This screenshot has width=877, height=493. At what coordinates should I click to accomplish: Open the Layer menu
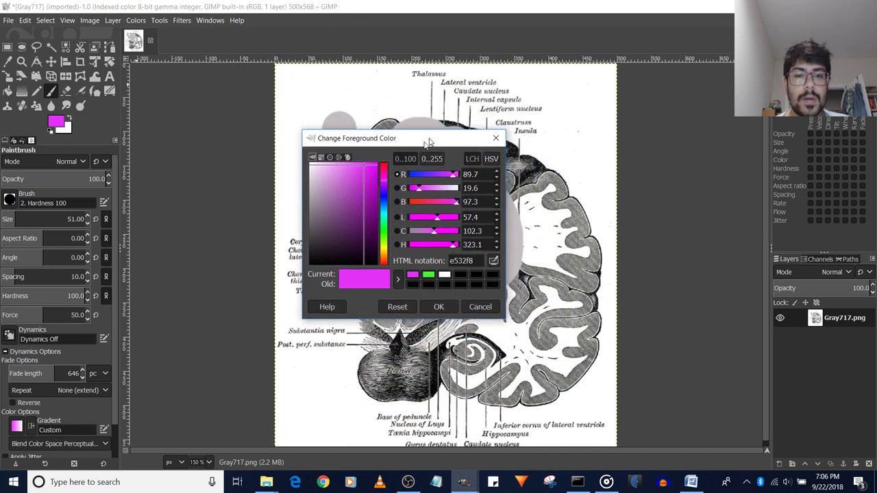pos(112,21)
